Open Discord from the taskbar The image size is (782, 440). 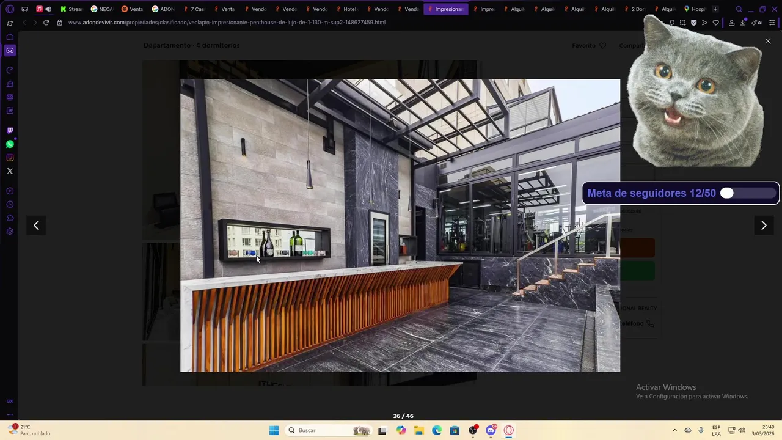pyautogui.click(x=491, y=430)
